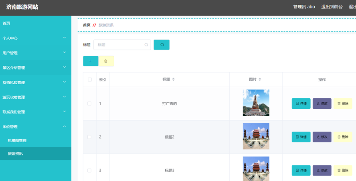This screenshot has width=356, height=181.
Task: Click the plus add-new button
Action: (90, 61)
